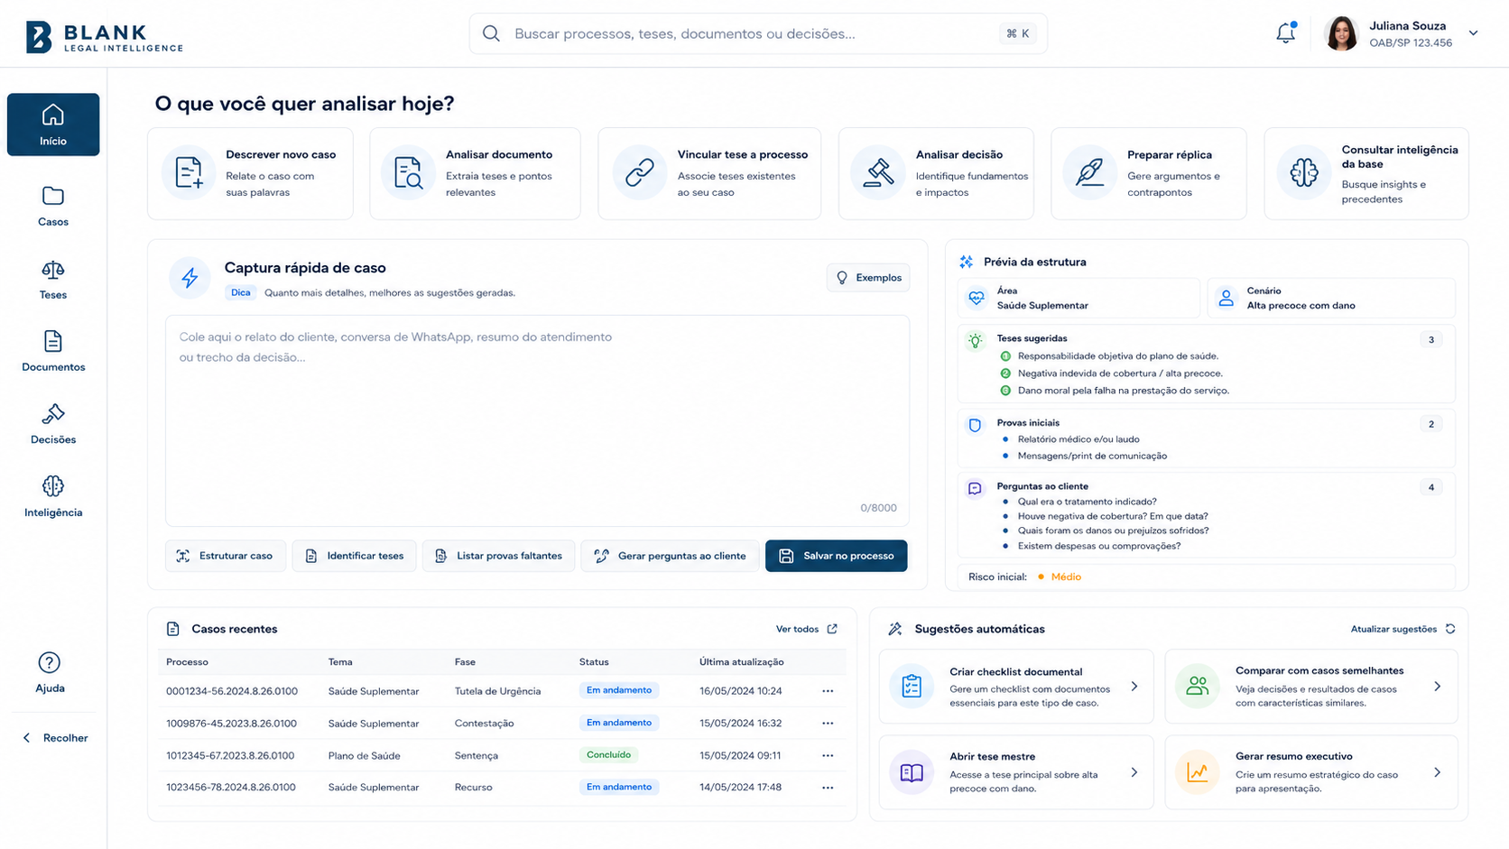Click the Estruturar caso button
Screen dimensions: 1509x849
(x=225, y=556)
